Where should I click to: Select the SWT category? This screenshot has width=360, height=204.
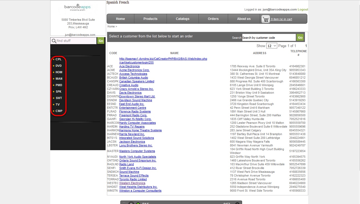point(59,98)
